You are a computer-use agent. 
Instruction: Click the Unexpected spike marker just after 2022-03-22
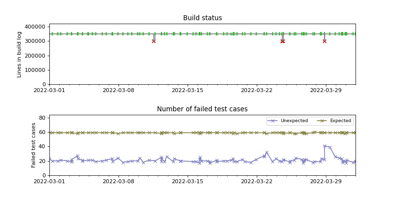267,153
